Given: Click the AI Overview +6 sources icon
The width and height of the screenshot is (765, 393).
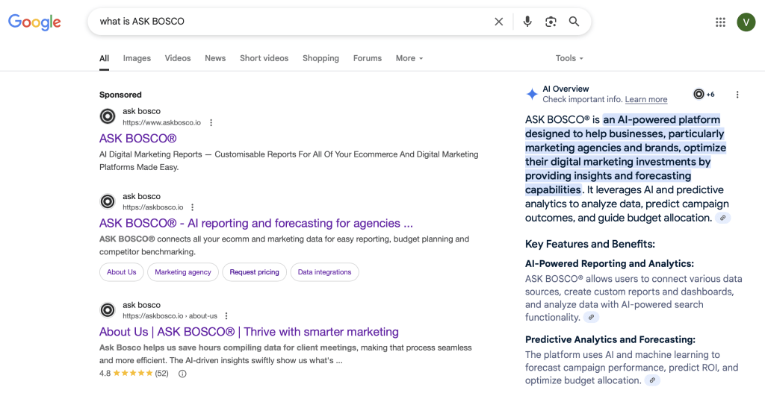Looking at the screenshot, I should pyautogui.click(x=704, y=94).
